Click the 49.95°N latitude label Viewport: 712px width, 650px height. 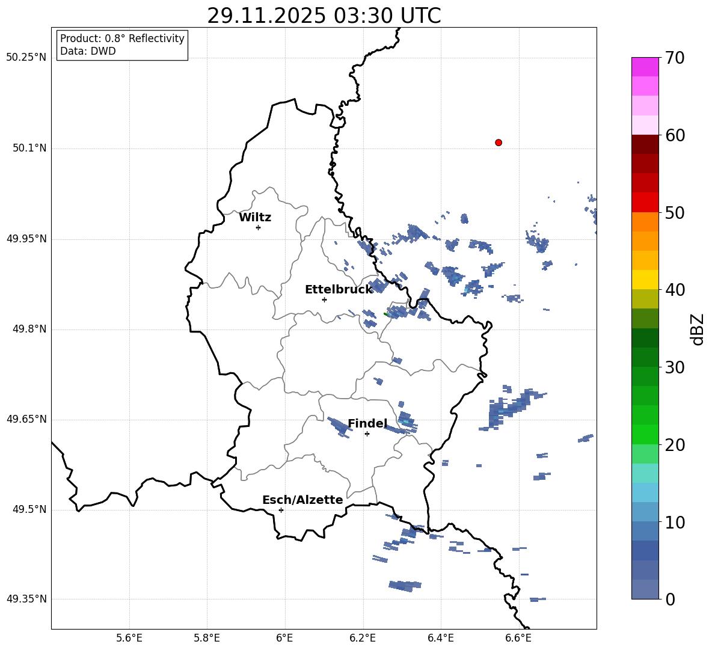click(26, 239)
